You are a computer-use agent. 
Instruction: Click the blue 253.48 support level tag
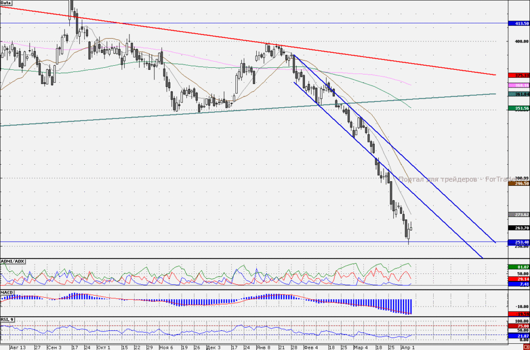click(519, 242)
